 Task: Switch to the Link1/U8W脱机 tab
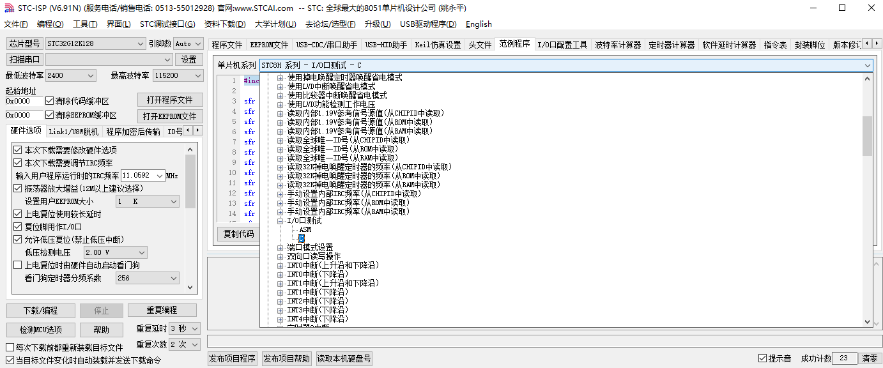[73, 132]
